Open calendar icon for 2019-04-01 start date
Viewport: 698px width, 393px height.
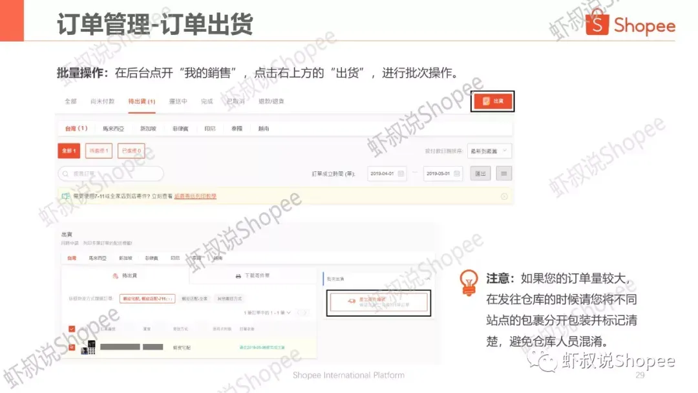(x=401, y=174)
